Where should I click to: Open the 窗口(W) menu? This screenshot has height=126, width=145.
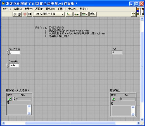[x=73, y=9]
